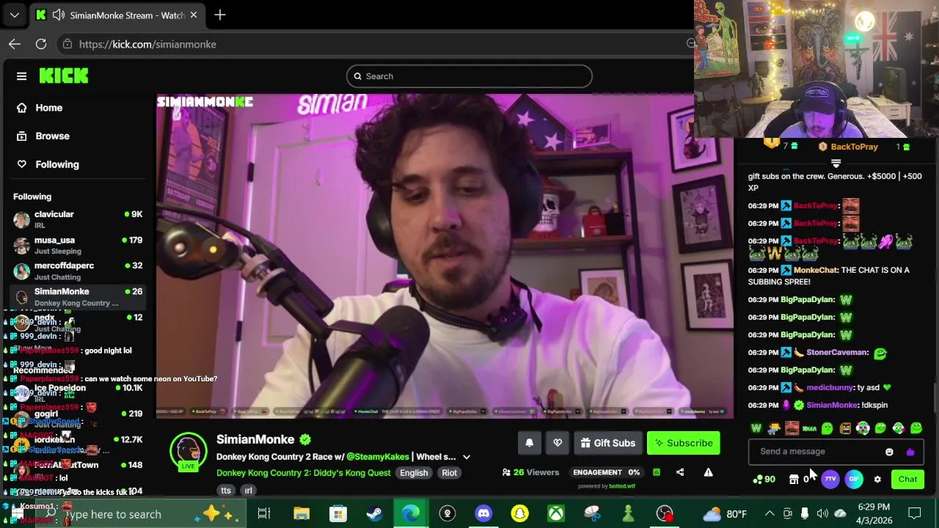939x528 pixels.
Task: Open Discord from the taskbar
Action: click(x=483, y=514)
